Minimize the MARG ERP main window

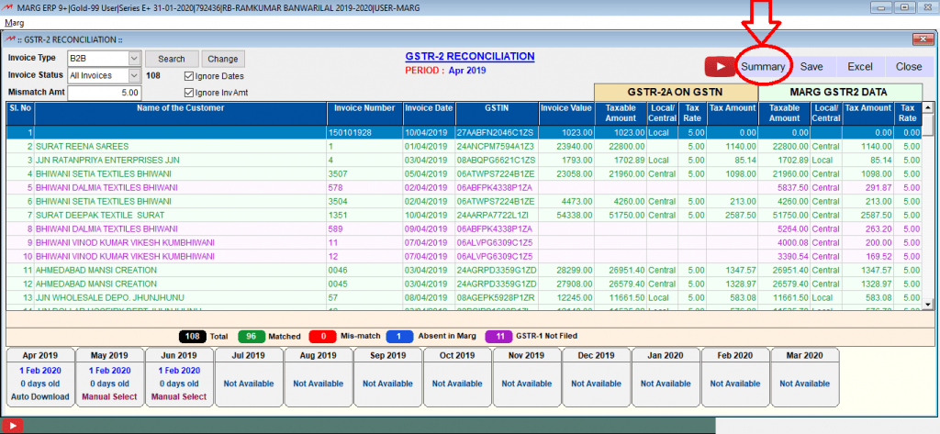coord(882,7)
